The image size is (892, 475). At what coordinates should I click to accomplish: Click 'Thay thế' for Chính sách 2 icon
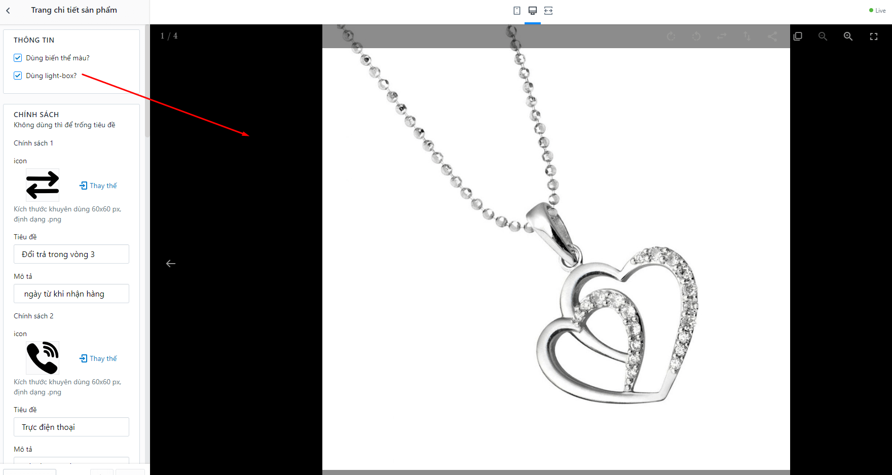(98, 358)
